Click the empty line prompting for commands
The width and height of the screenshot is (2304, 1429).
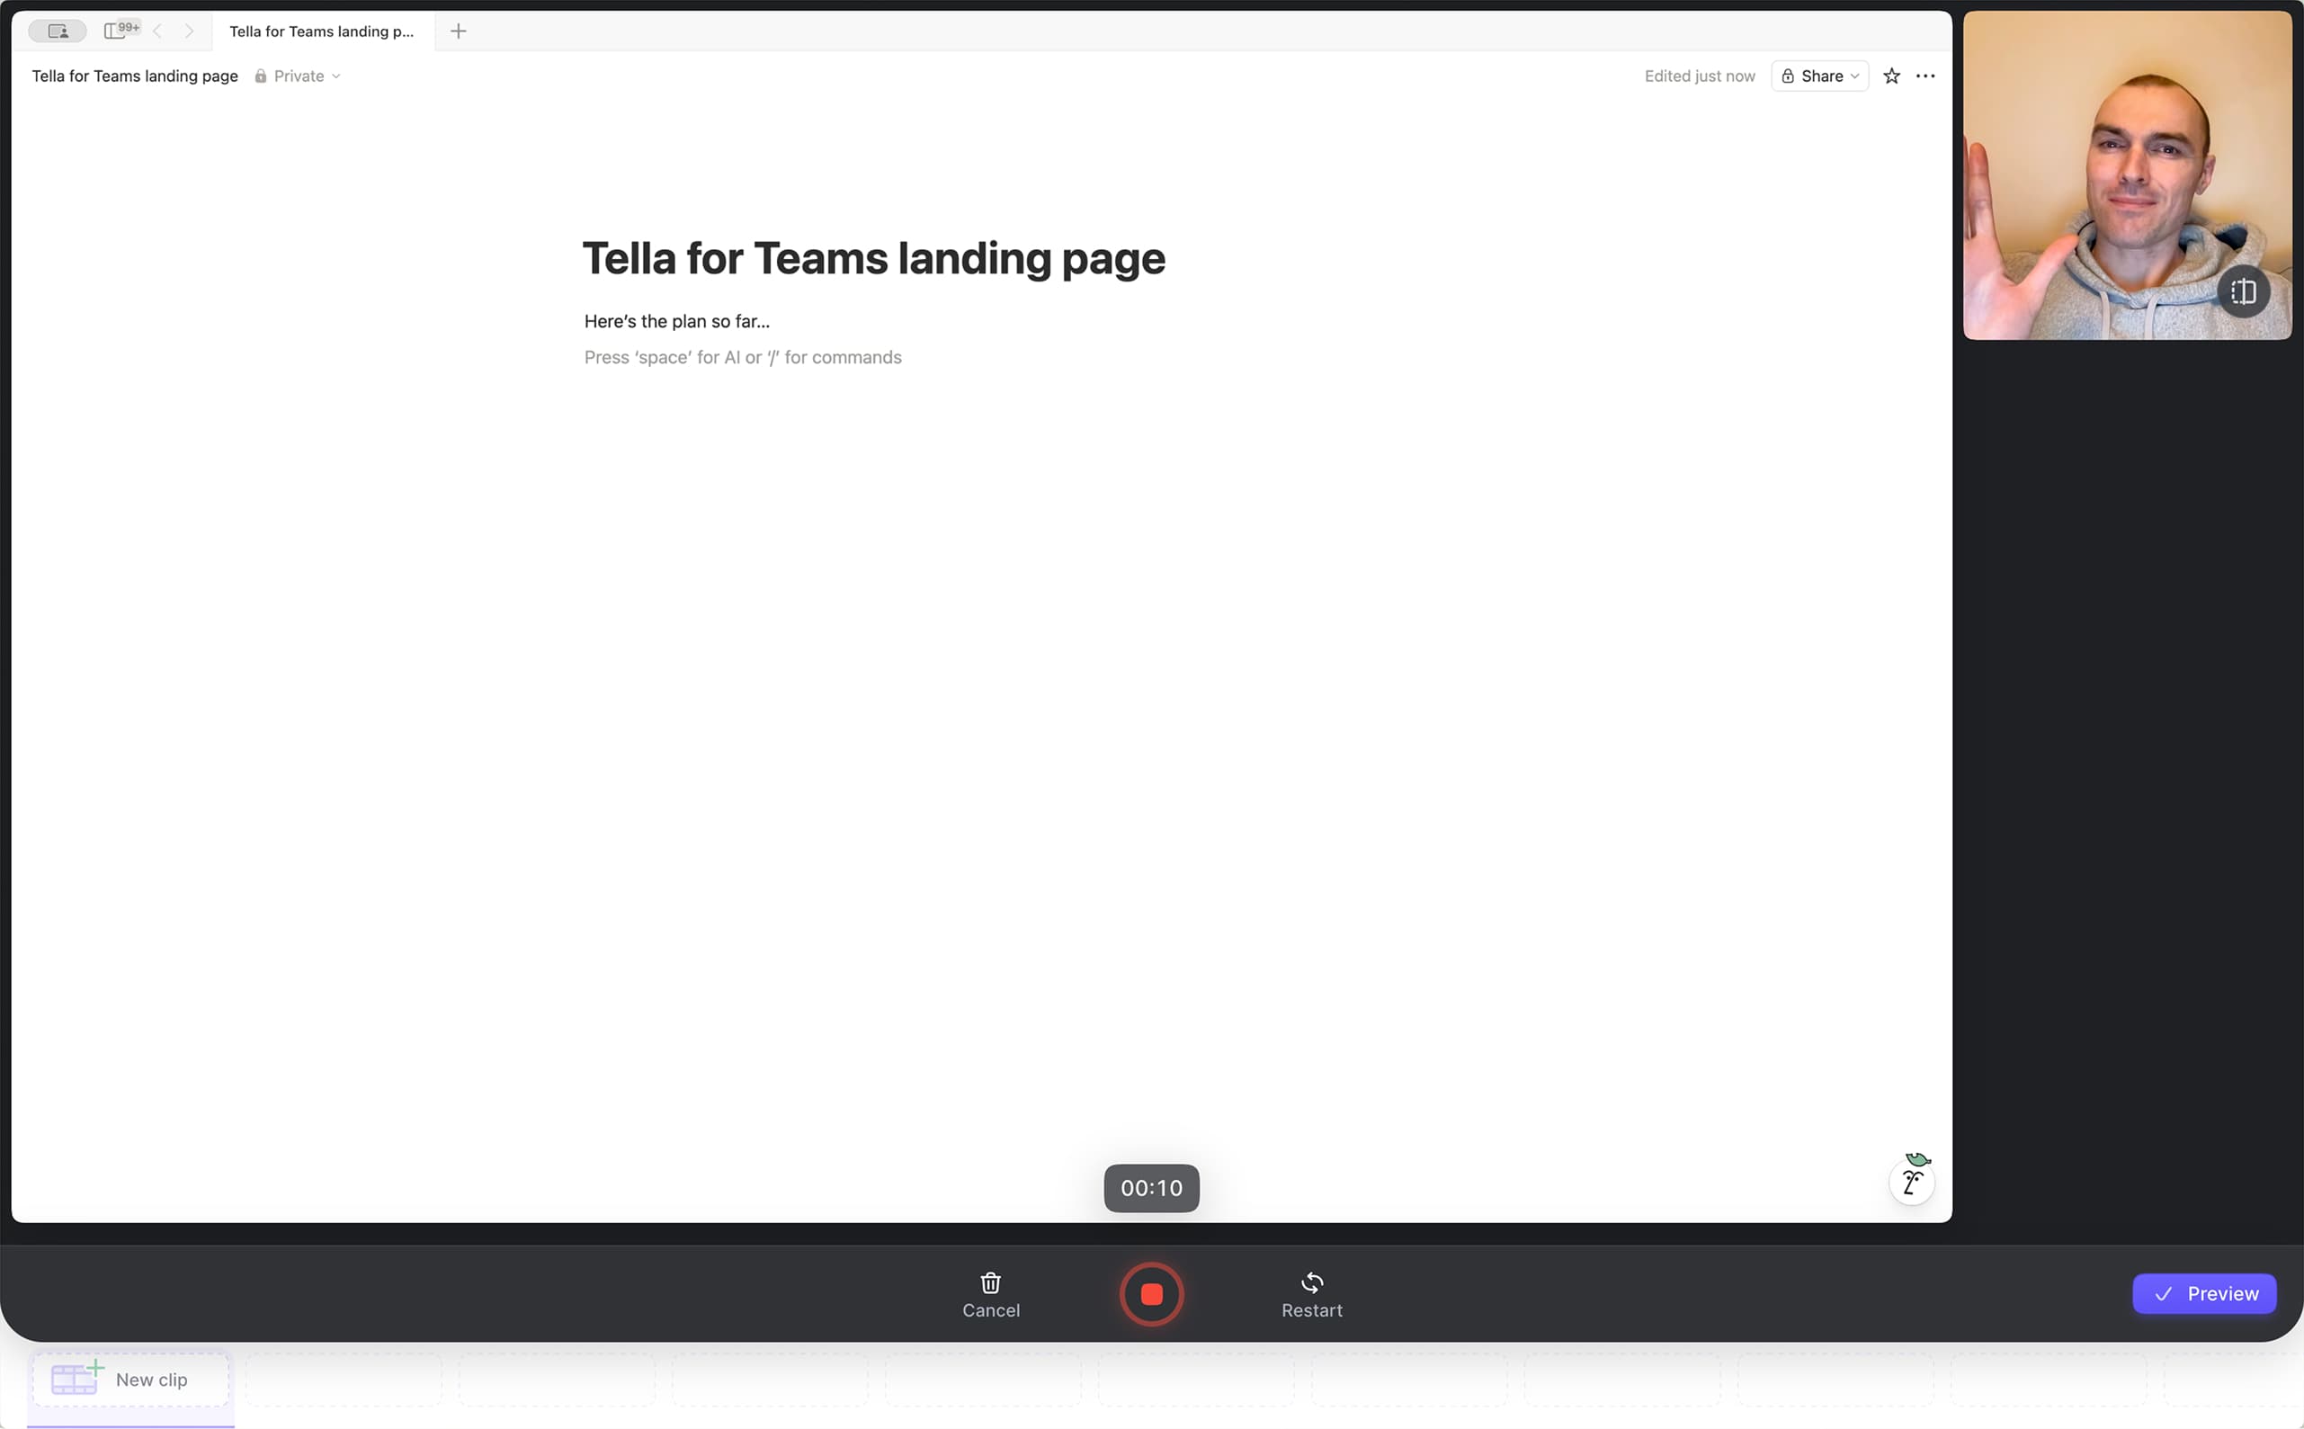(x=743, y=357)
